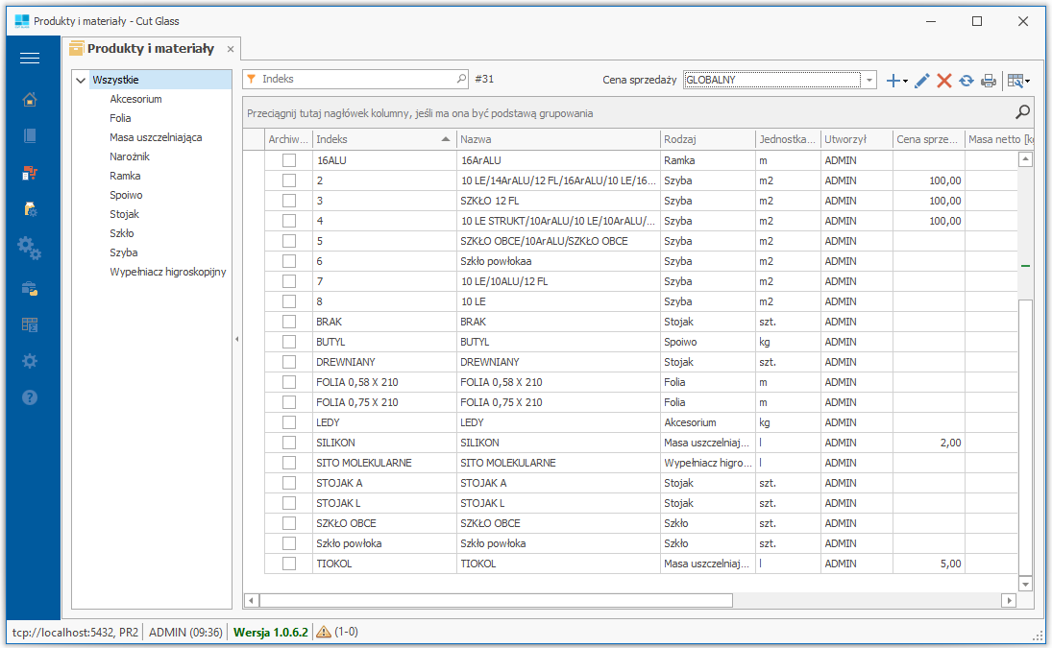Open the orange products icon in sidebar
The image size is (1052, 648).
(30, 173)
